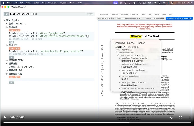The image size is (194, 126).
Task: Open the Projectile menu
Action: 64,3
